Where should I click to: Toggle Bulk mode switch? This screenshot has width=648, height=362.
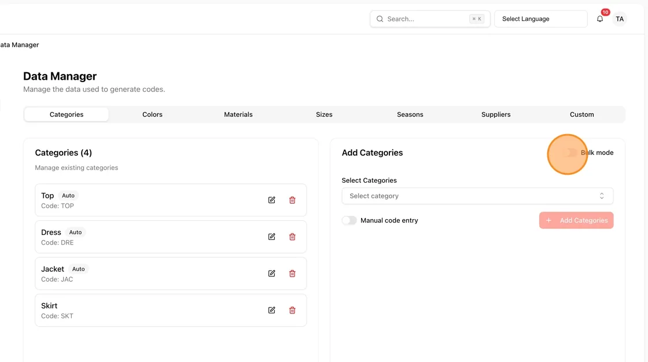tap(570, 153)
